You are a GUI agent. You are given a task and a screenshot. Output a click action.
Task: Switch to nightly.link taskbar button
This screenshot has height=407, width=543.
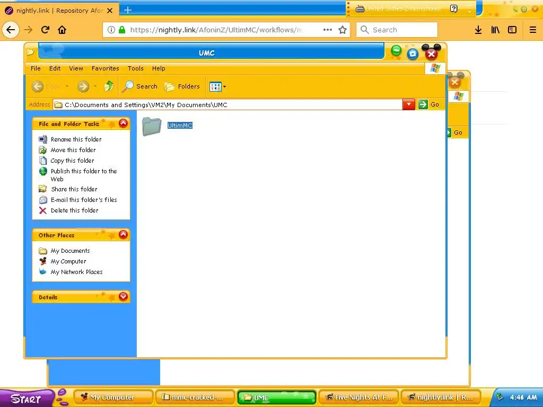pyautogui.click(x=440, y=397)
